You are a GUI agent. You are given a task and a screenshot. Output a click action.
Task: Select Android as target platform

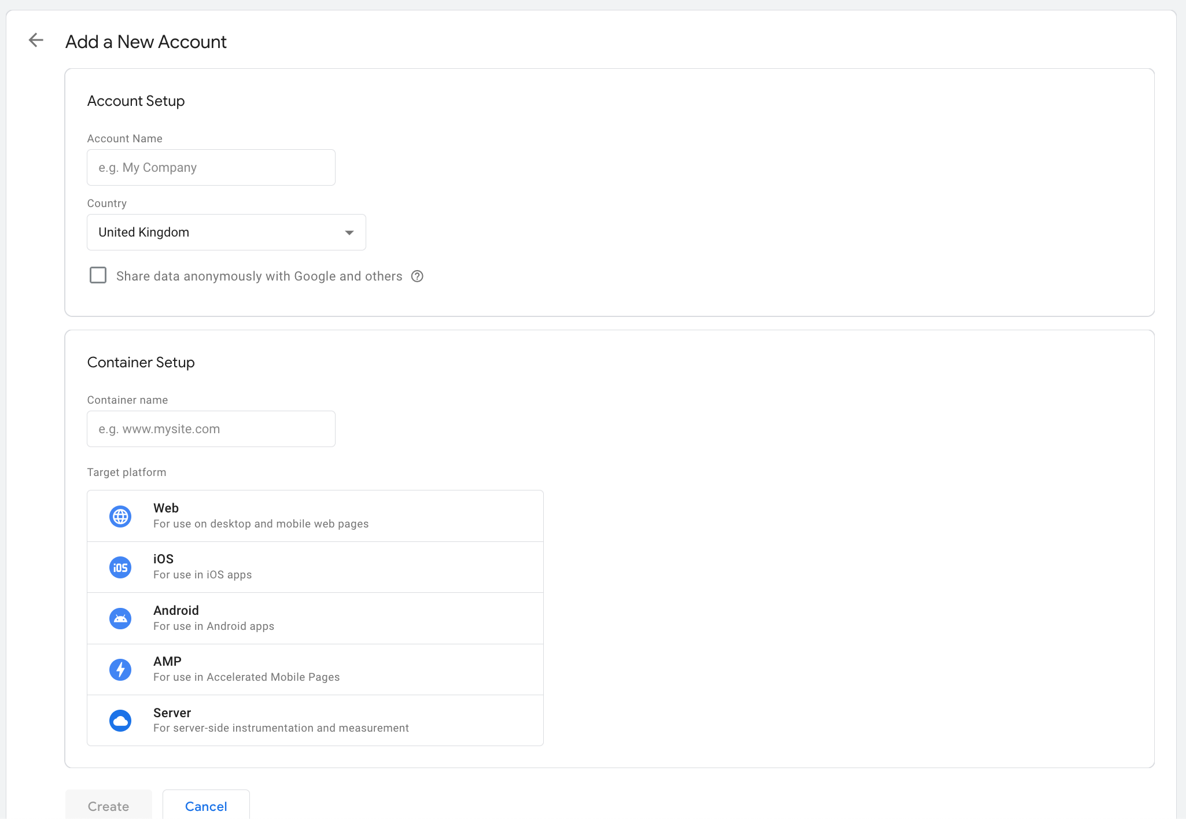point(315,618)
